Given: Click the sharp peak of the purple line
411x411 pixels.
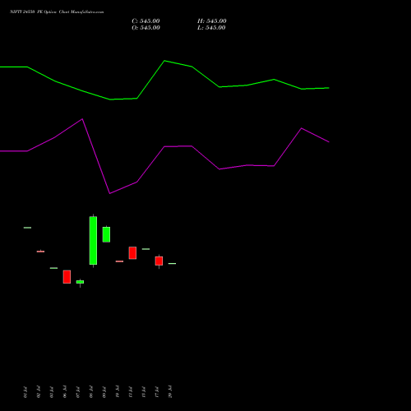Looking at the screenshot, I should click(82, 119).
